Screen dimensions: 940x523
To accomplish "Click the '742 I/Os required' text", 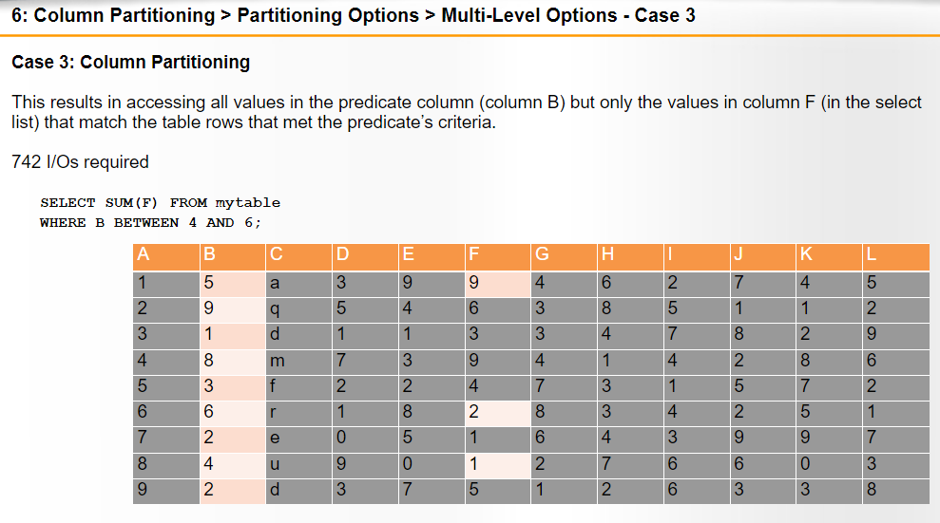I will (x=81, y=162).
